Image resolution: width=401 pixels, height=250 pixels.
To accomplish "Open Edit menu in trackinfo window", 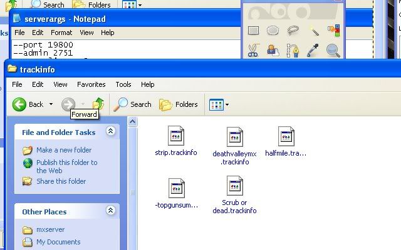I will [x=38, y=84].
